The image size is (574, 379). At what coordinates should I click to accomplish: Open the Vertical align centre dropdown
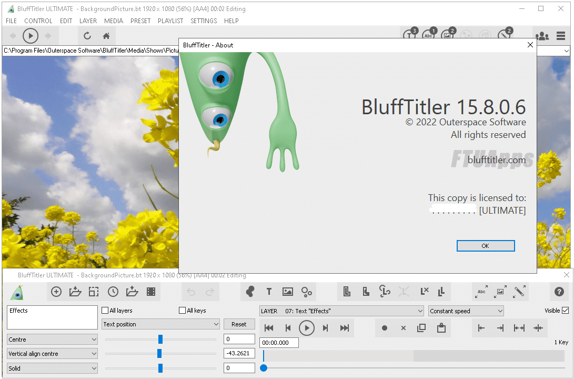[52, 354]
